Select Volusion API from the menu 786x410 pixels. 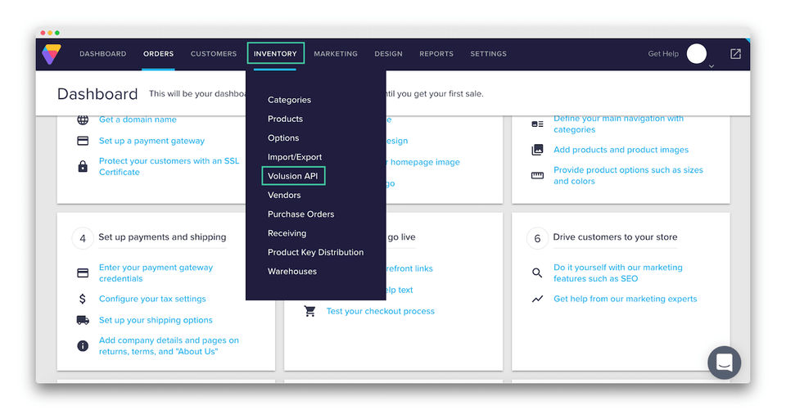click(293, 176)
